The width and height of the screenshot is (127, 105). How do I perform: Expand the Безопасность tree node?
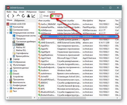click(8, 83)
